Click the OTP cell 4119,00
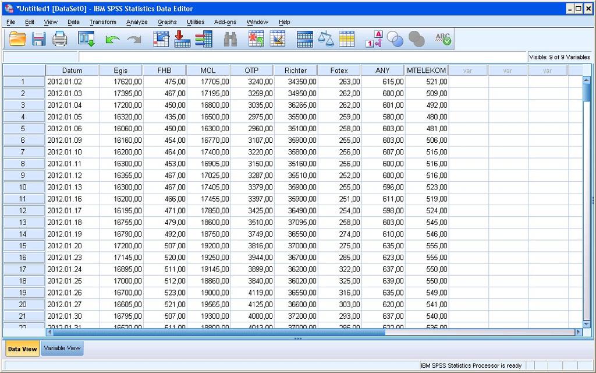 pos(253,293)
